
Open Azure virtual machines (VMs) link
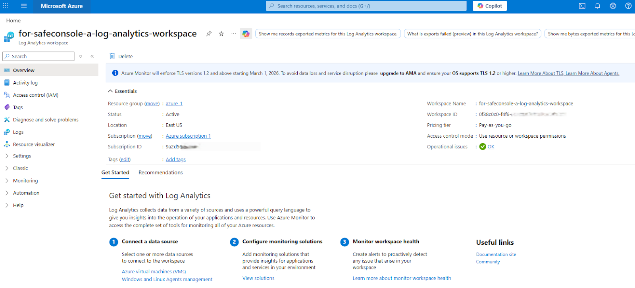154,272
